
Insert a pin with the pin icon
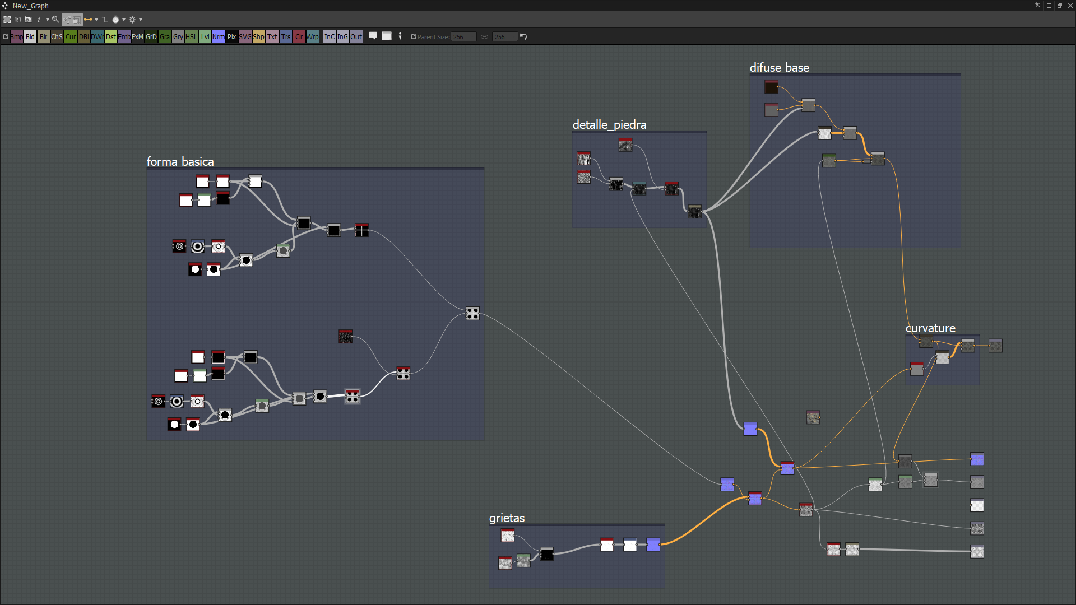click(400, 36)
